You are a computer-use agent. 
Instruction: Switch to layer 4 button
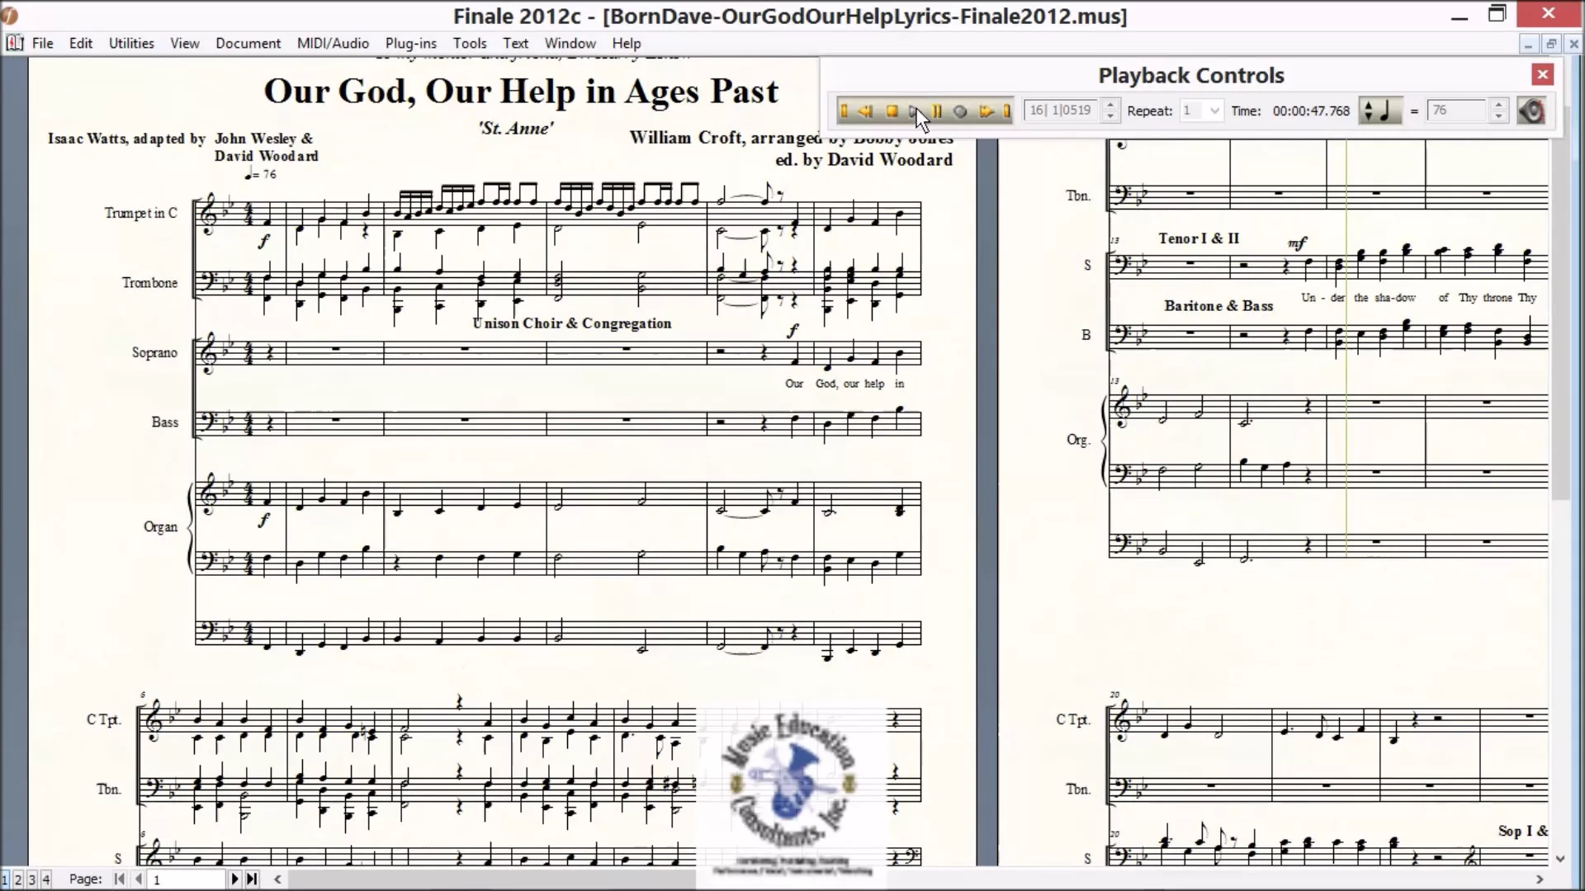46,879
